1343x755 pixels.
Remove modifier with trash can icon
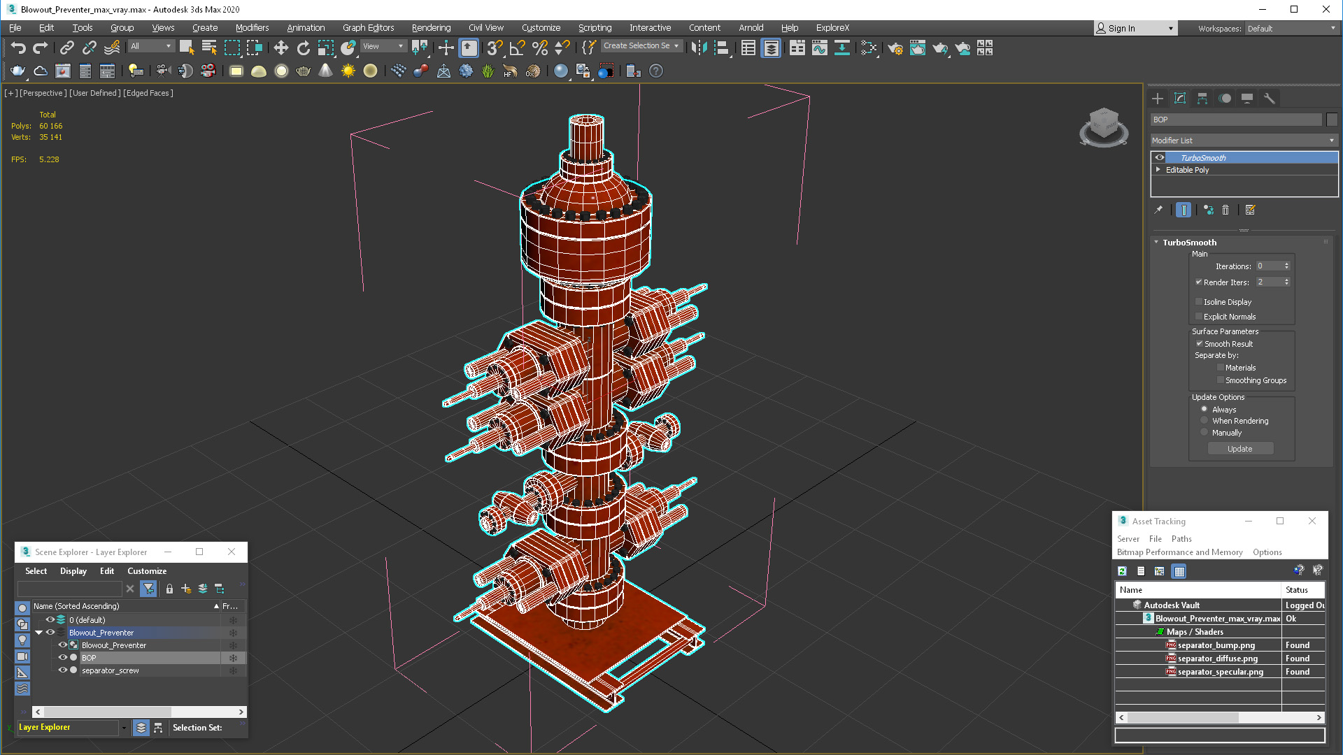pos(1225,210)
